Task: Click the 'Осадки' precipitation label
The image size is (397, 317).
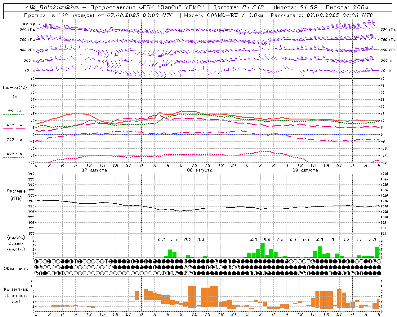Action: (x=16, y=243)
